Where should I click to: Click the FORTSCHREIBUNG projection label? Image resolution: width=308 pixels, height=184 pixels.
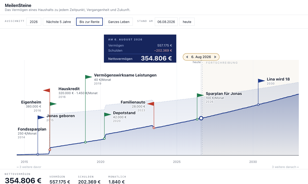(222, 63)
